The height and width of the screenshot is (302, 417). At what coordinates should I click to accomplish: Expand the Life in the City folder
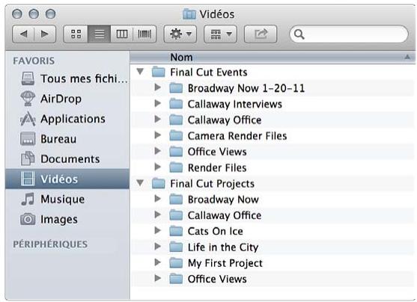(x=158, y=246)
